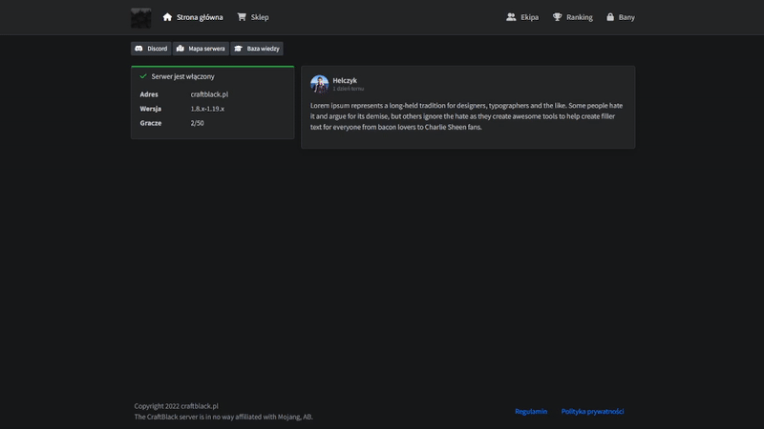Open the Regulamin footer link
The height and width of the screenshot is (429, 764).
coord(531,412)
